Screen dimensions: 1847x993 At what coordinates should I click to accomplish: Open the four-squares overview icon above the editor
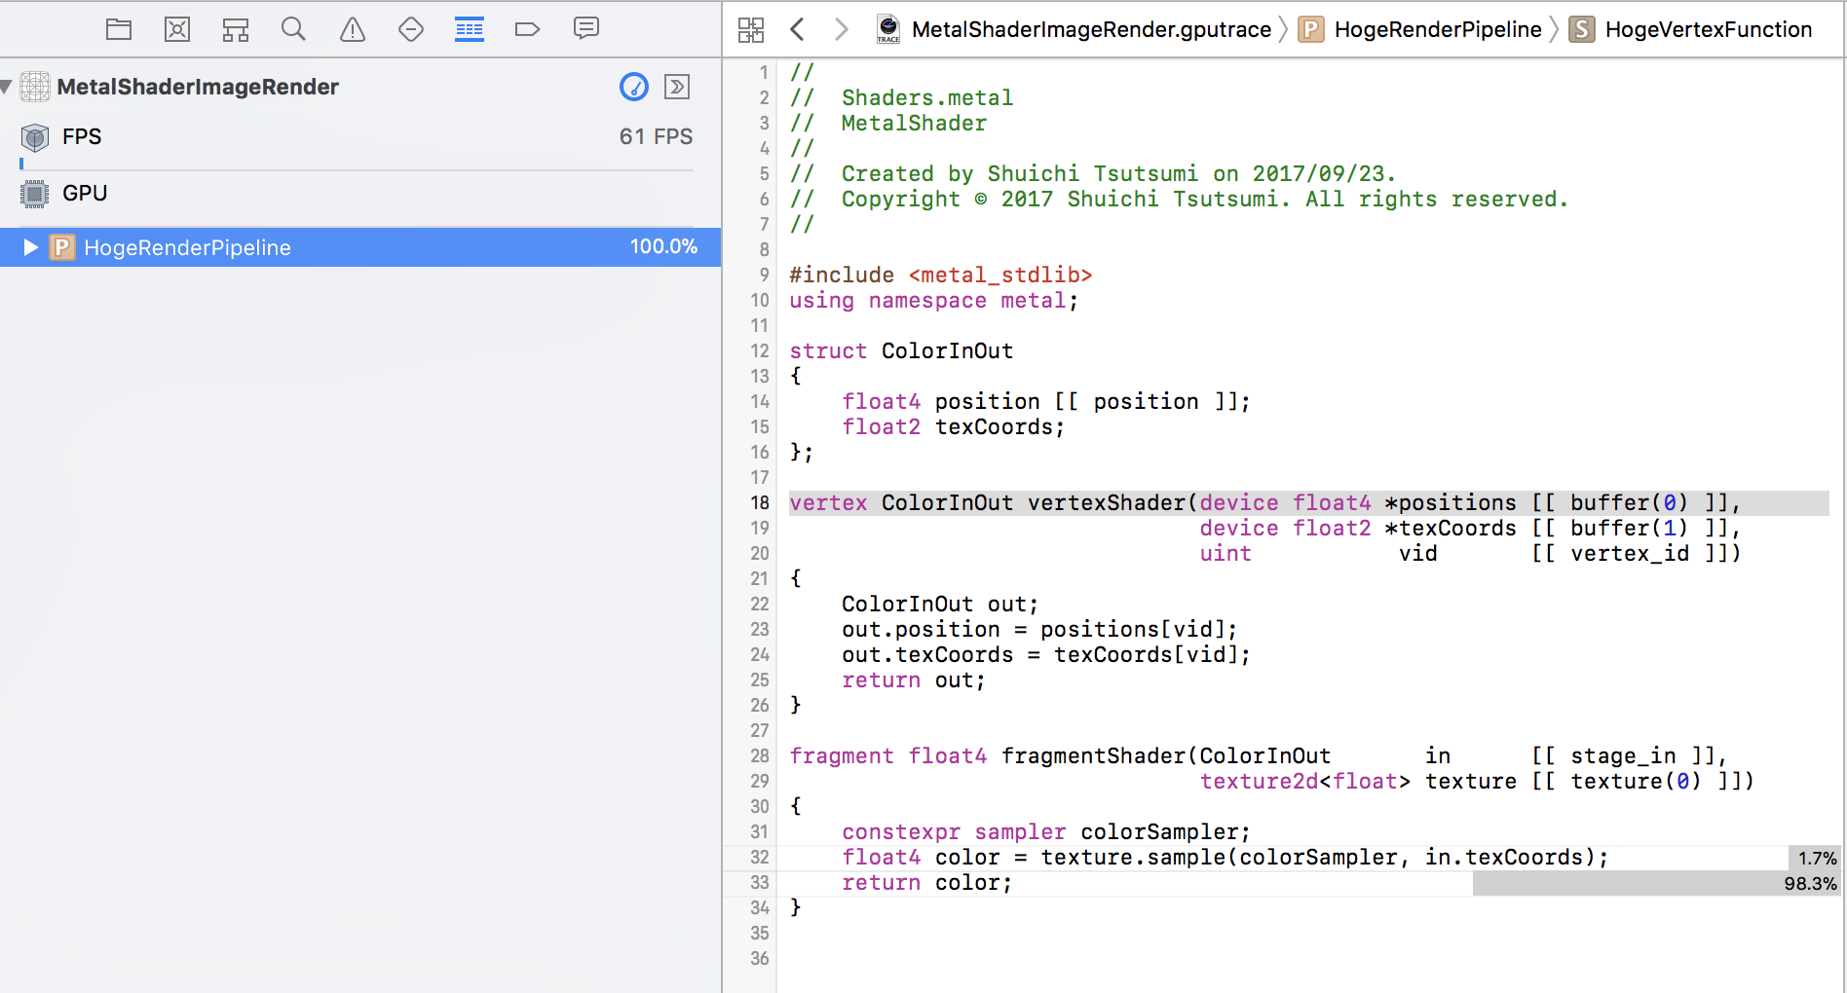(x=751, y=29)
